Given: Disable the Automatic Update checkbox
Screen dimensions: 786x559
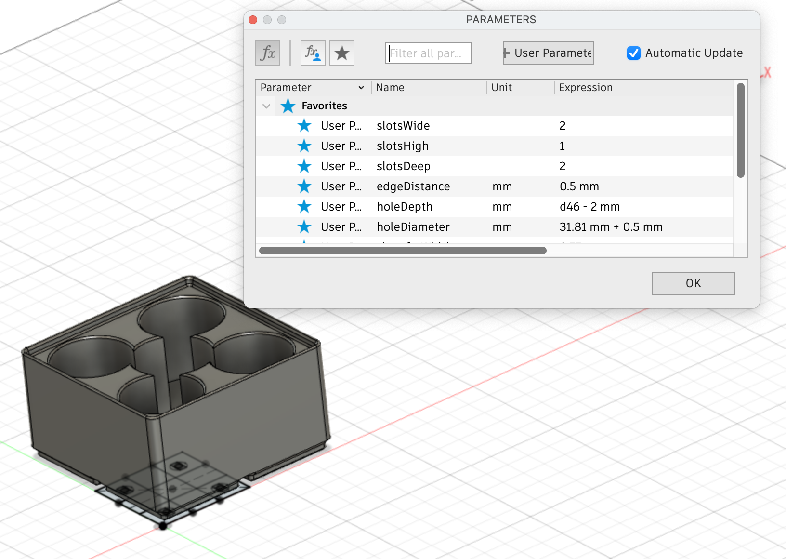Looking at the screenshot, I should point(633,53).
